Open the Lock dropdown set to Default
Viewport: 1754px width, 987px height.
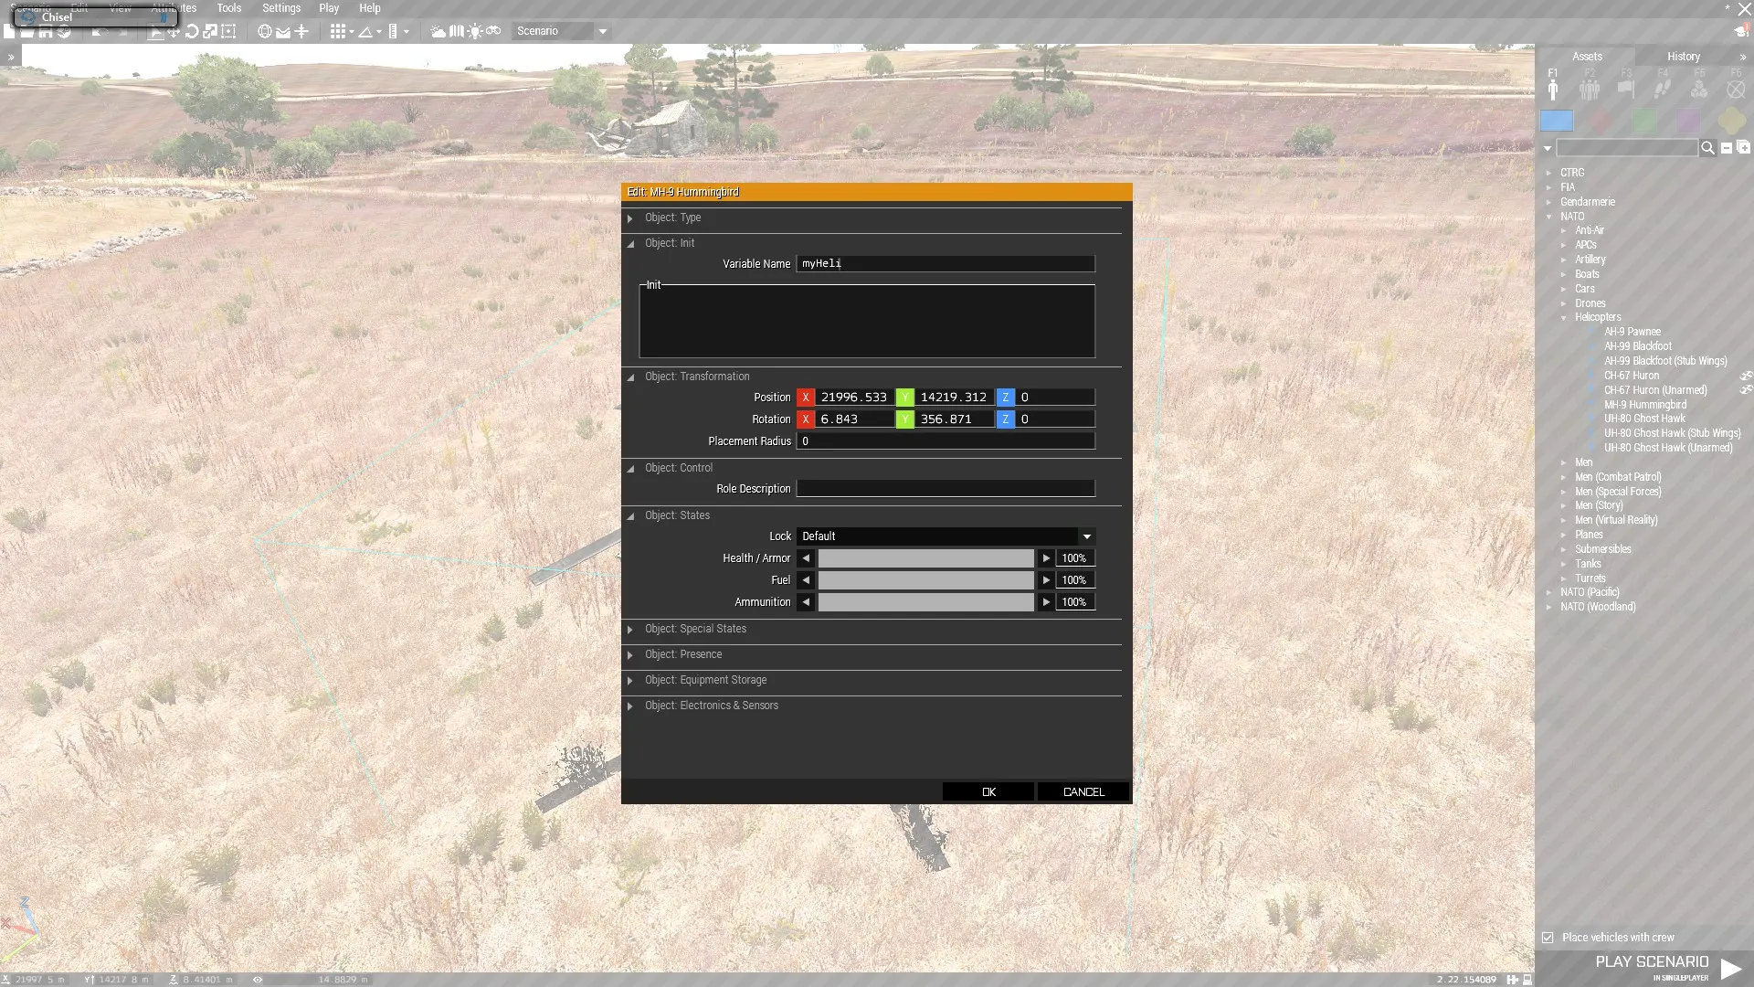(x=946, y=536)
